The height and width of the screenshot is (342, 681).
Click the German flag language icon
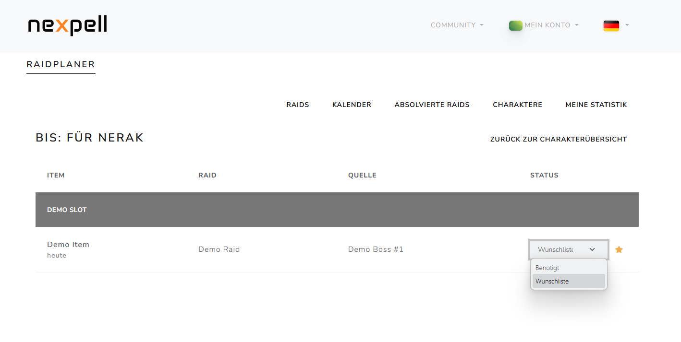pyautogui.click(x=611, y=26)
